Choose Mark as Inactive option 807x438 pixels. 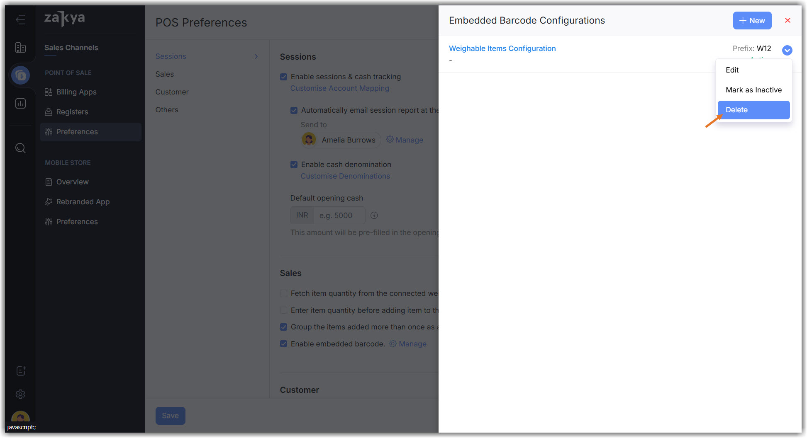(753, 90)
